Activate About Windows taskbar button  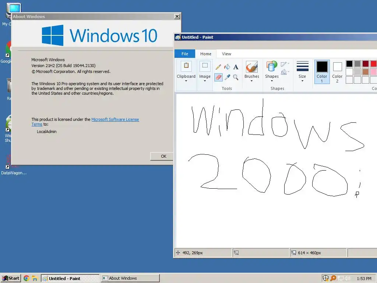click(x=130, y=278)
